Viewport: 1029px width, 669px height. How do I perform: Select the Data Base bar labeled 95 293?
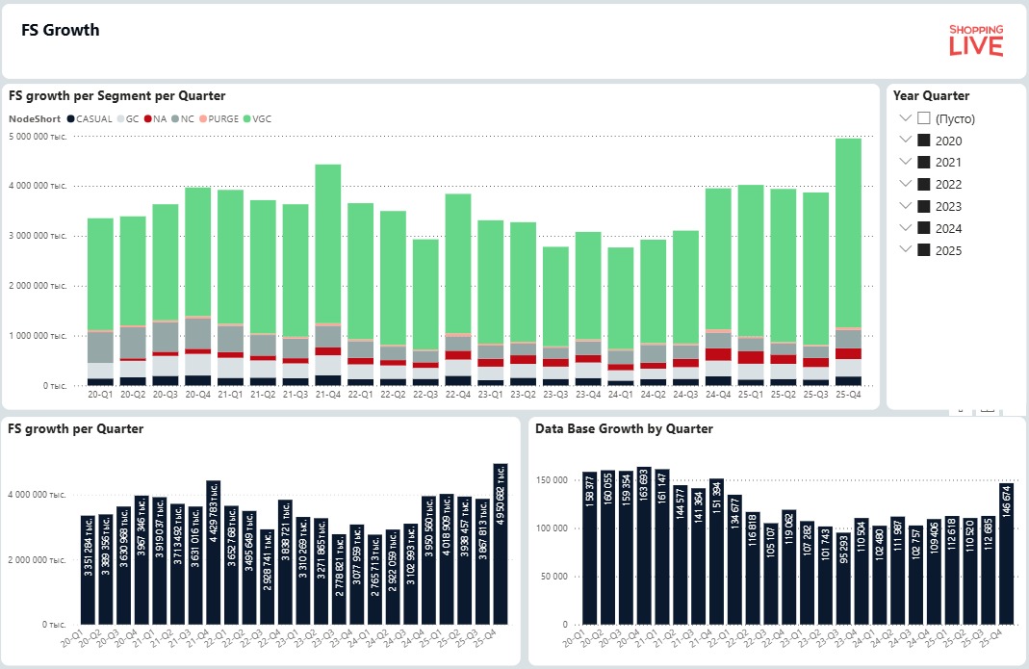tap(843, 579)
